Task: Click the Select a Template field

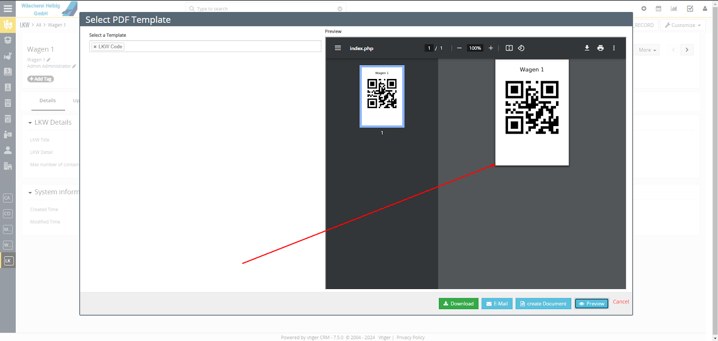Action: point(205,46)
